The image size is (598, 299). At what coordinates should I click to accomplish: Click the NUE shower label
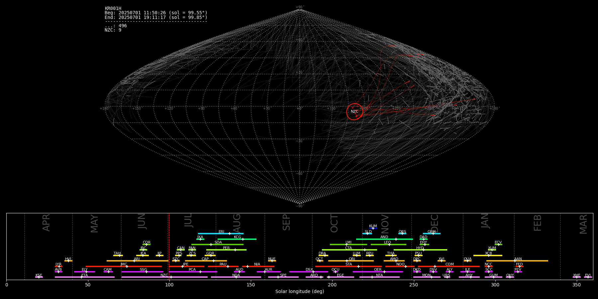pyautogui.click(x=272, y=259)
